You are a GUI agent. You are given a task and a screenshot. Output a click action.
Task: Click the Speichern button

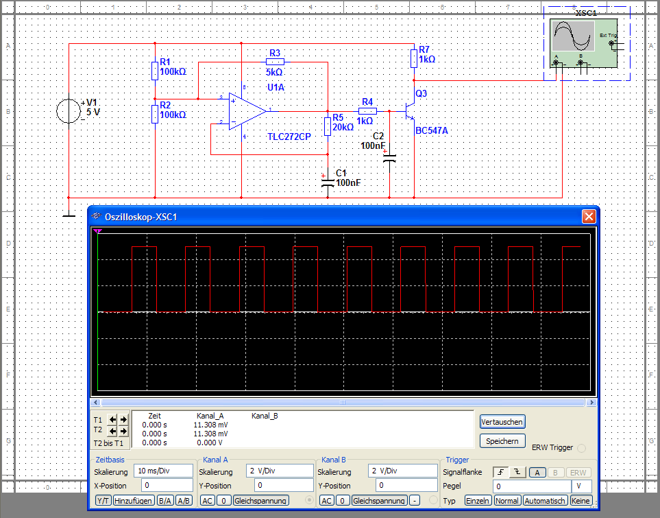pyautogui.click(x=502, y=441)
